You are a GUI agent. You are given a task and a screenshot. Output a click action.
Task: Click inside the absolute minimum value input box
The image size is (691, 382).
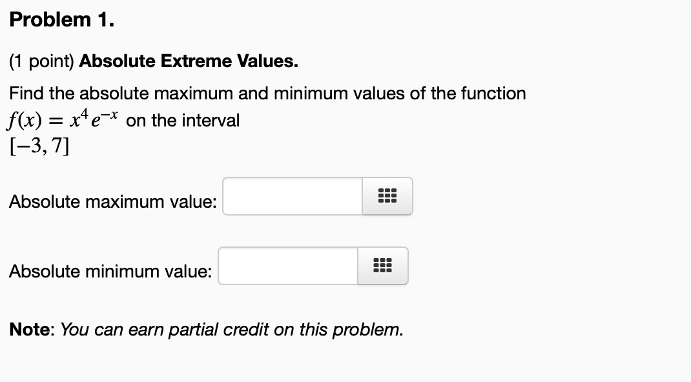(287, 266)
